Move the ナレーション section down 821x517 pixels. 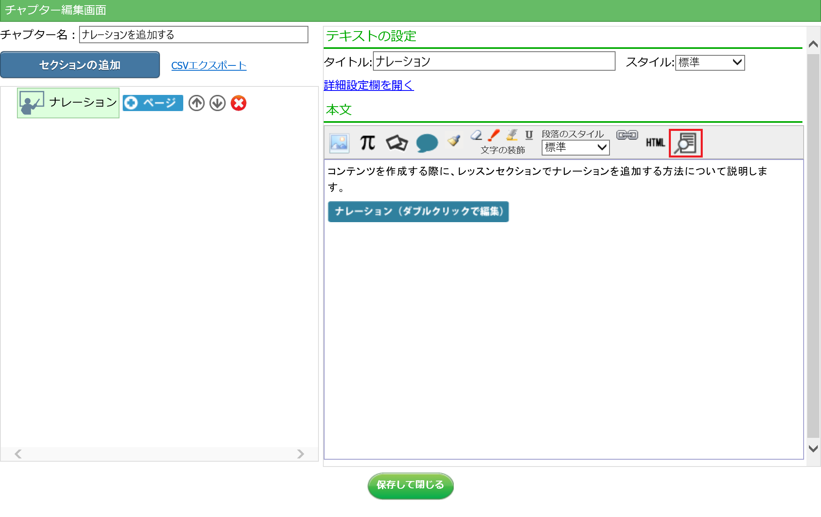coord(218,103)
